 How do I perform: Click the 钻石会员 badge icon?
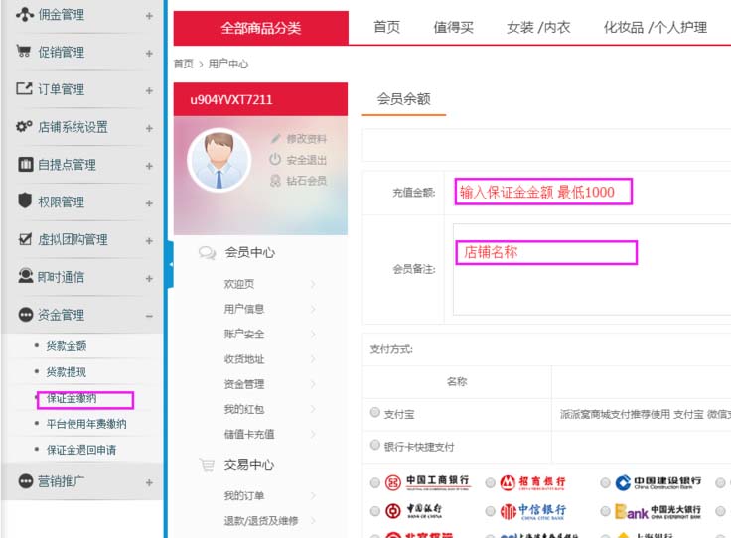pos(275,181)
